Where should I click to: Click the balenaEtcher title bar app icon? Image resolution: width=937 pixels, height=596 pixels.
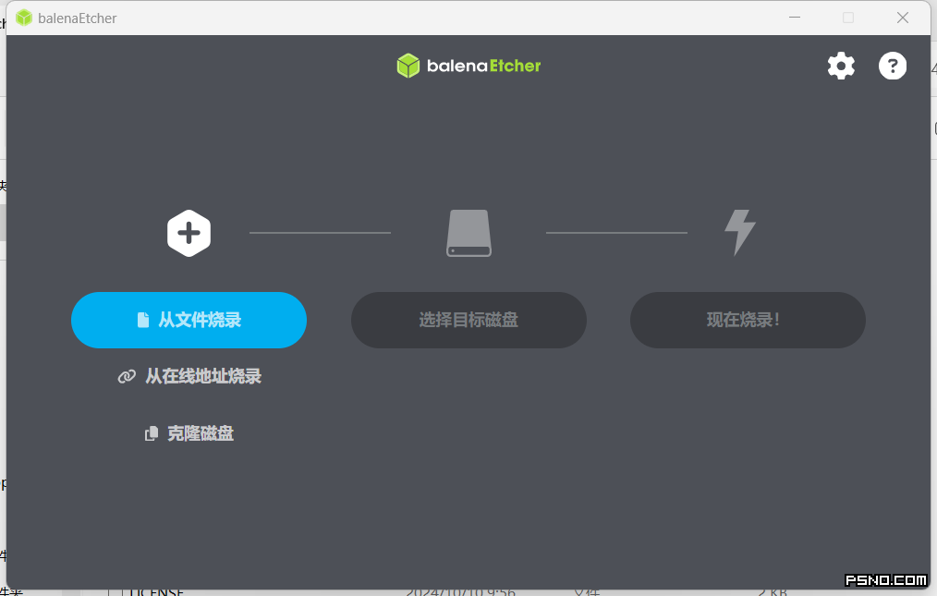click(24, 18)
